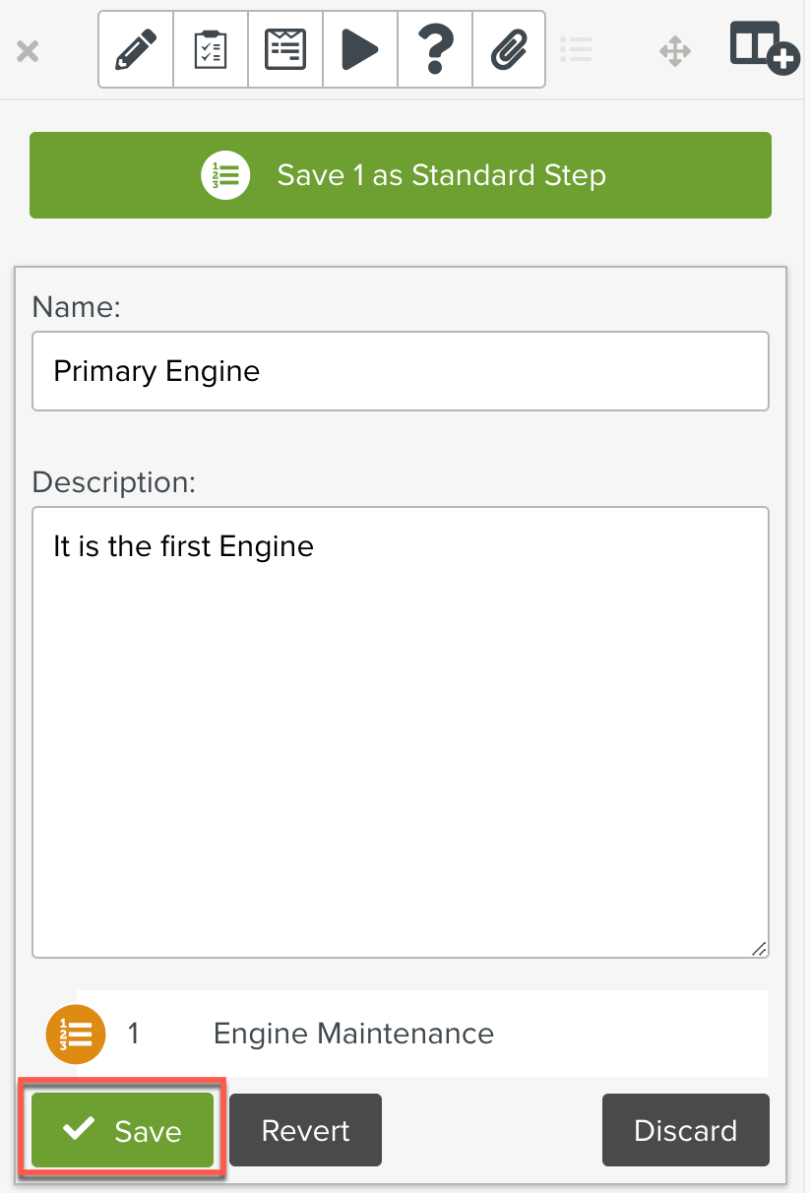
Task: Click the Name: label
Action: pos(76,307)
